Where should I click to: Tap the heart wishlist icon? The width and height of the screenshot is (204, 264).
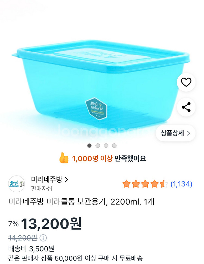tap(186, 82)
